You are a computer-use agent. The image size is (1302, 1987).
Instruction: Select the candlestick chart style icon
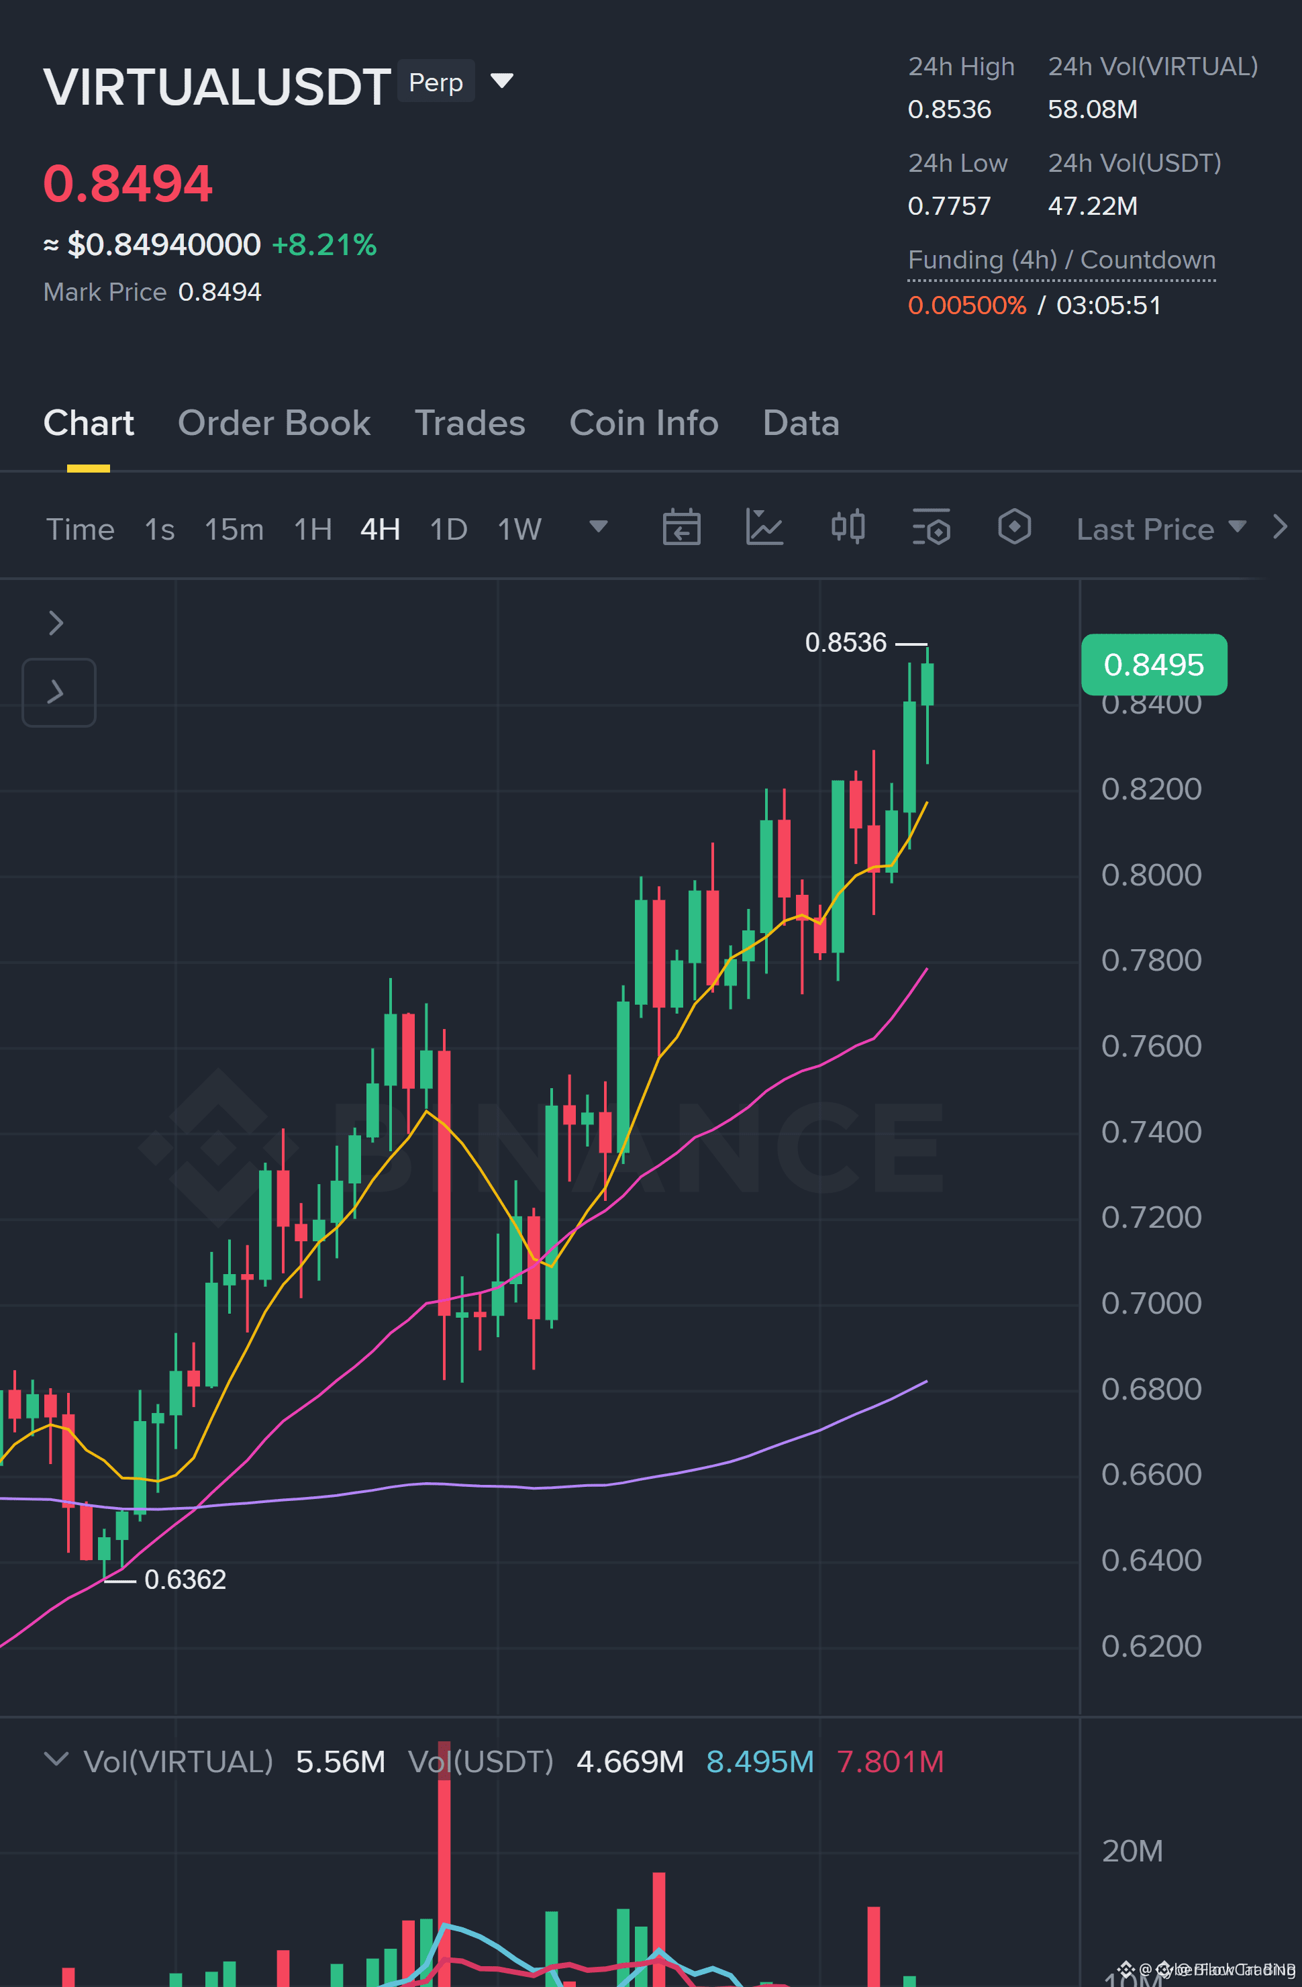pos(848,528)
